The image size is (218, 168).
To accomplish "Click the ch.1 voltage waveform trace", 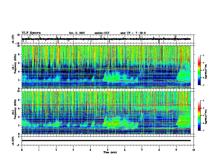I will [x=106, y=39].
